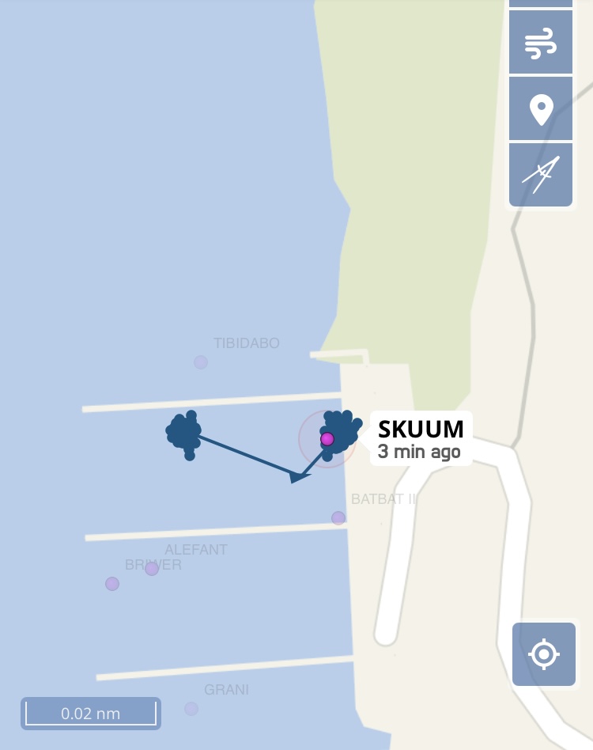Image resolution: width=593 pixels, height=750 pixels.
Task: Select the location pin button
Action: pyautogui.click(x=541, y=109)
